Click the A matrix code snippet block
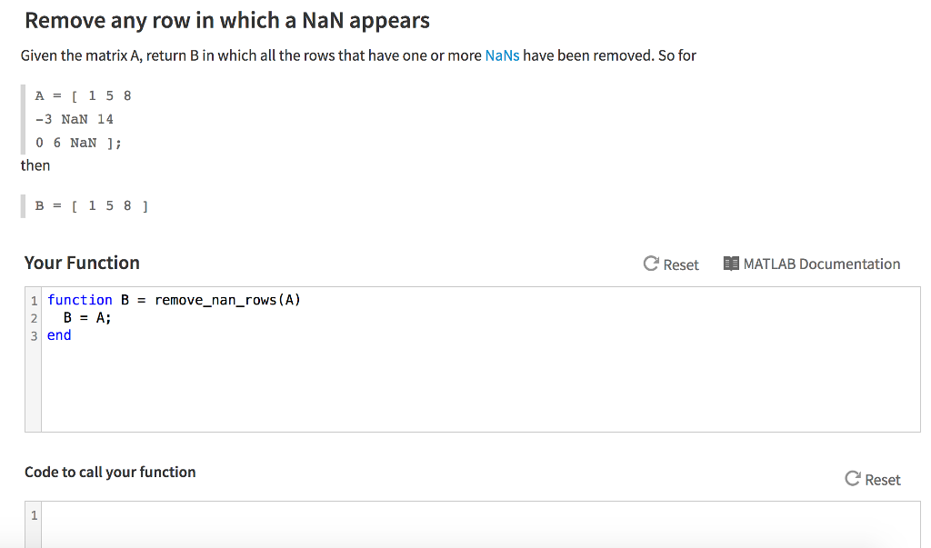This screenshot has height=548, width=931. coord(77,118)
